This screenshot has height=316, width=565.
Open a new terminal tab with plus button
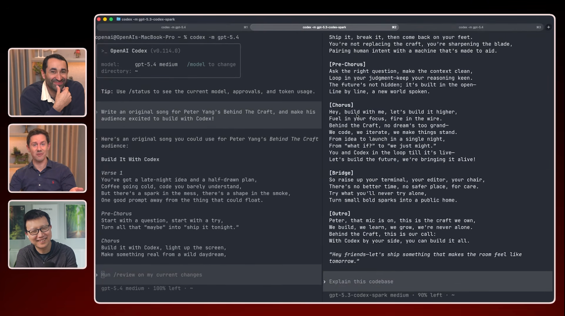(548, 27)
